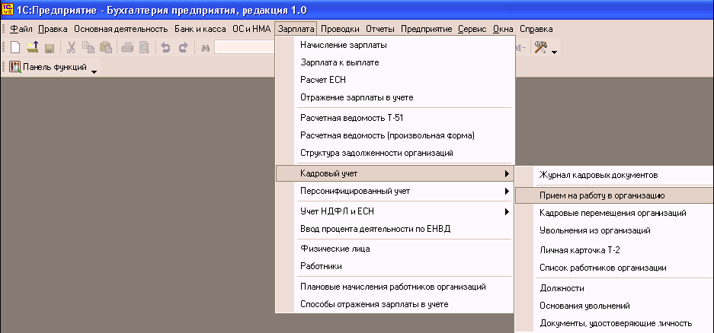Click the Open file folder icon
Viewport: 714px width, 333px height.
pos(32,47)
